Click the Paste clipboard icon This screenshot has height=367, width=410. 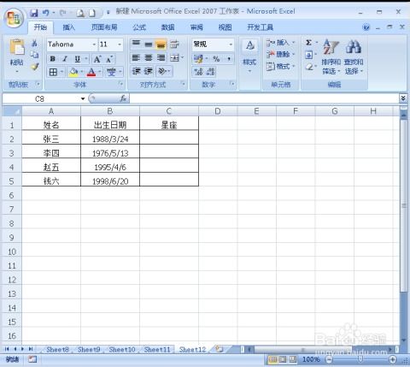17,47
